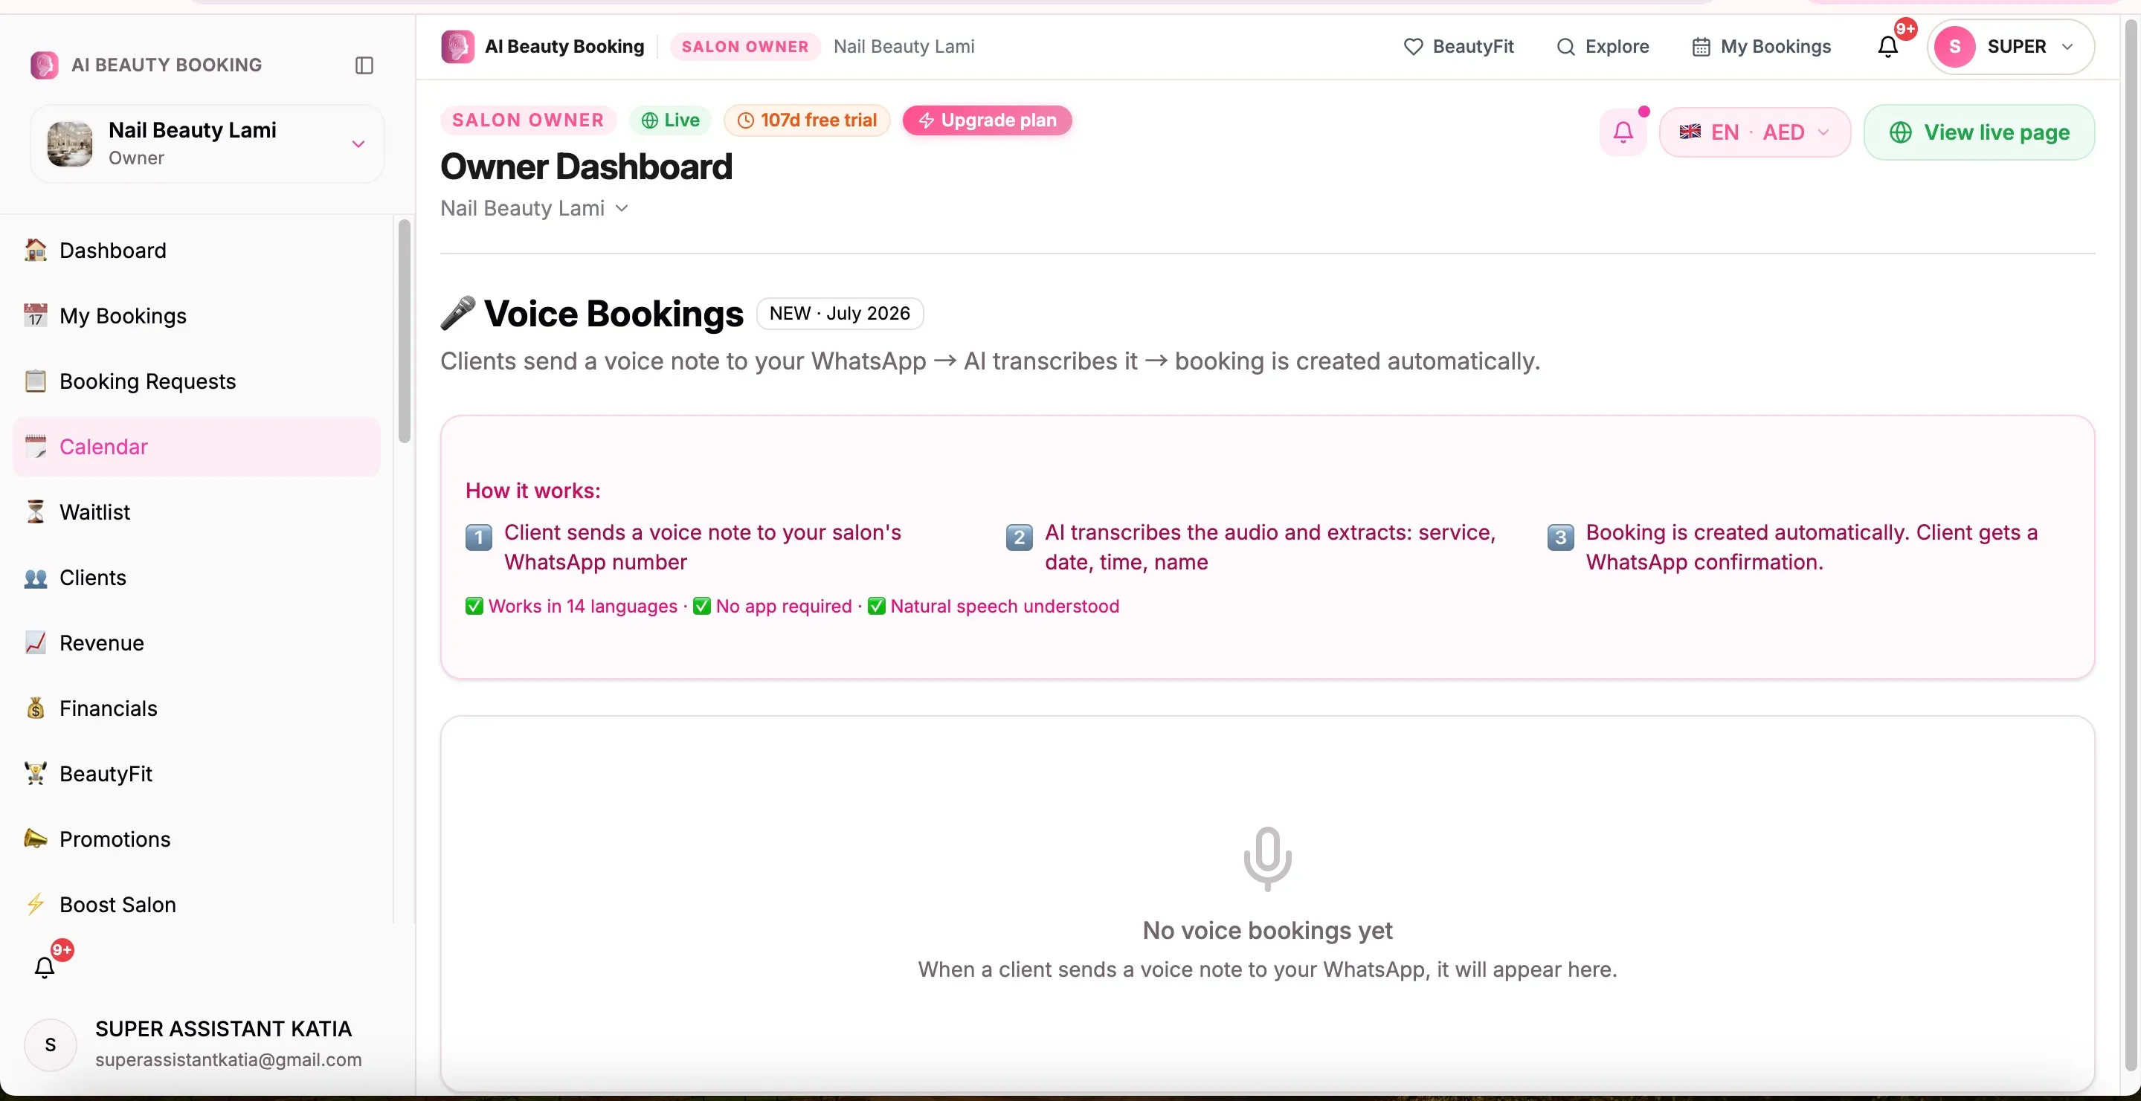Open the Clients page
The height and width of the screenshot is (1101, 2141).
coord(196,578)
